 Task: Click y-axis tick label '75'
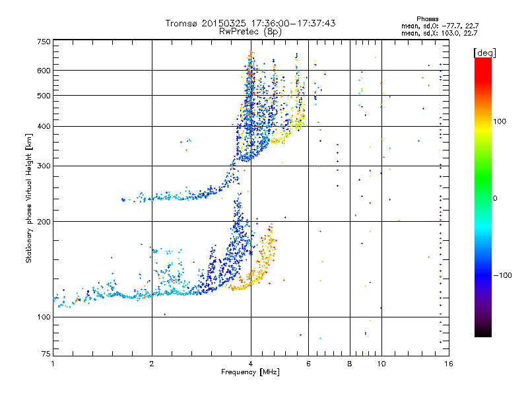[x=46, y=354]
